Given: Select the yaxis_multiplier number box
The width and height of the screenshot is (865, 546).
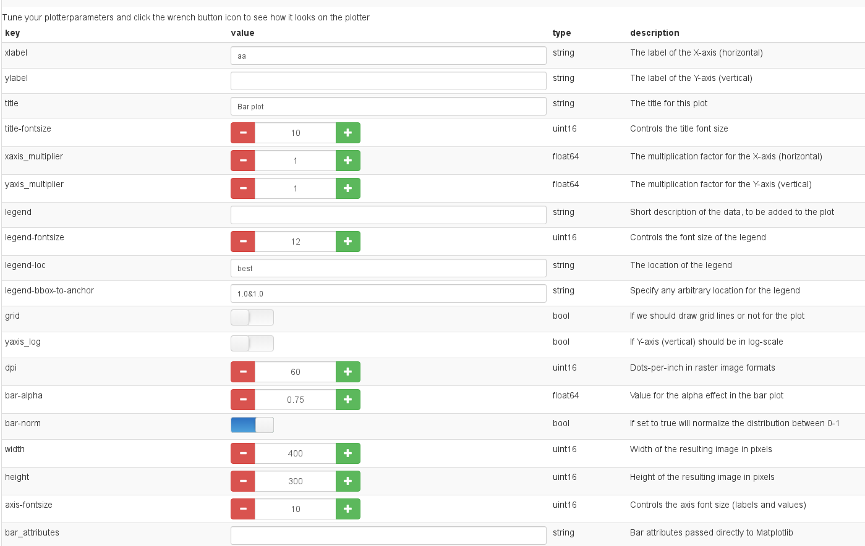Looking at the screenshot, I should click(296, 188).
